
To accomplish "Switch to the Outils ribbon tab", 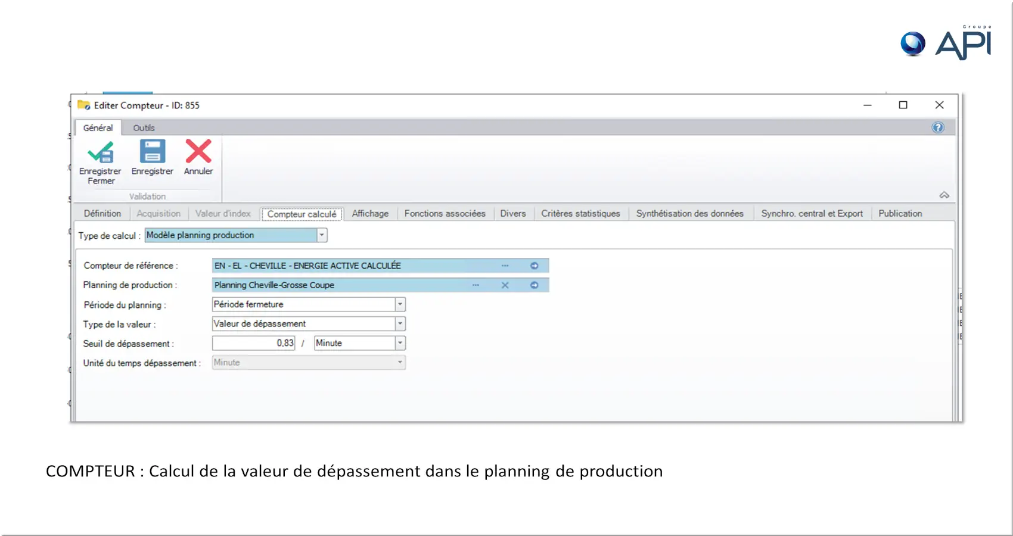I will 144,128.
